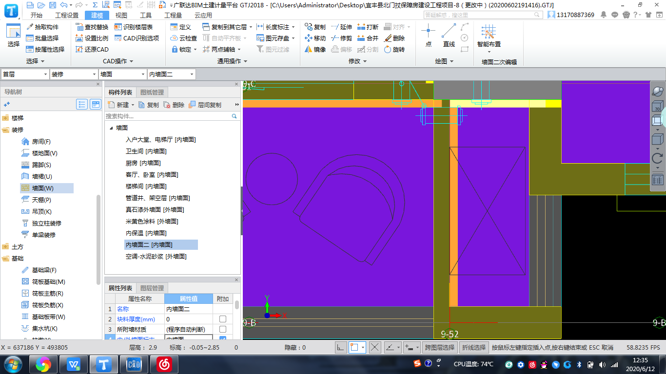Image resolution: width=666 pixels, height=374 pixels.
Task: Expand the 土方 tree node
Action: (x=5, y=246)
